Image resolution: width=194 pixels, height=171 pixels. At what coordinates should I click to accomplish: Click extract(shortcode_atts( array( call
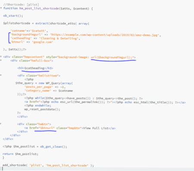[63, 23]
